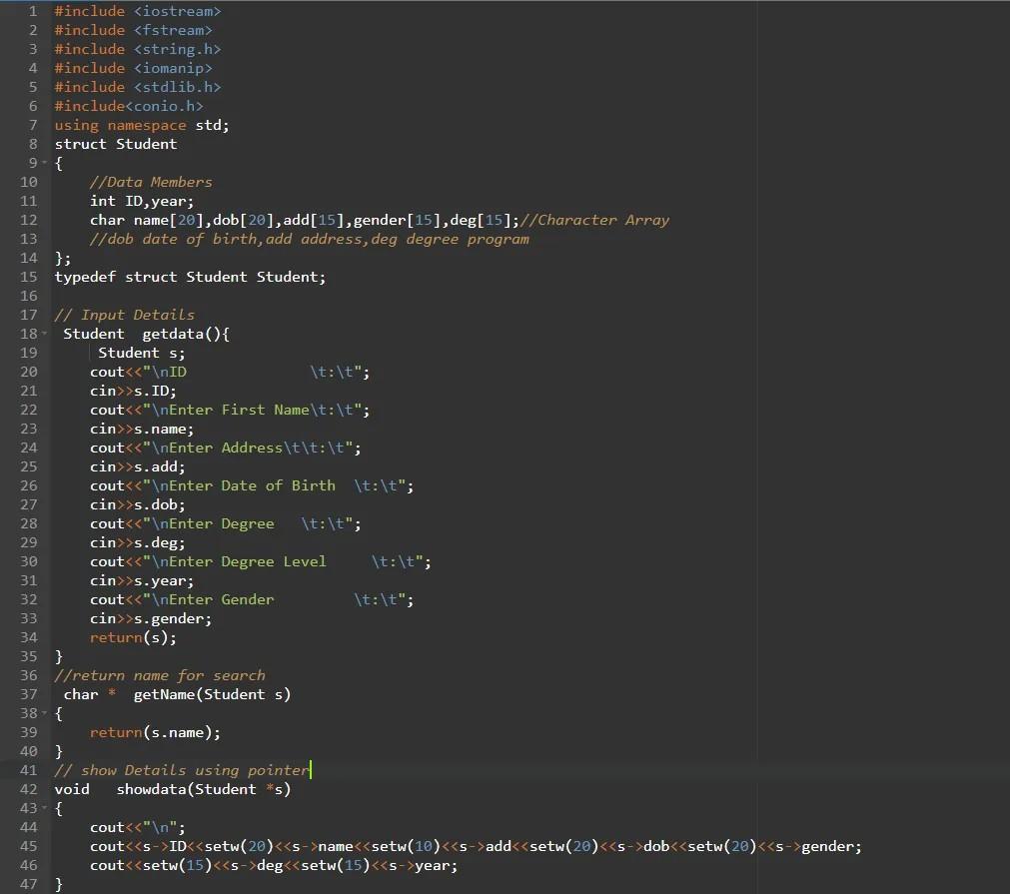The image size is (1010, 894).
Task: Click the comment '// Input Details'
Action: (124, 315)
